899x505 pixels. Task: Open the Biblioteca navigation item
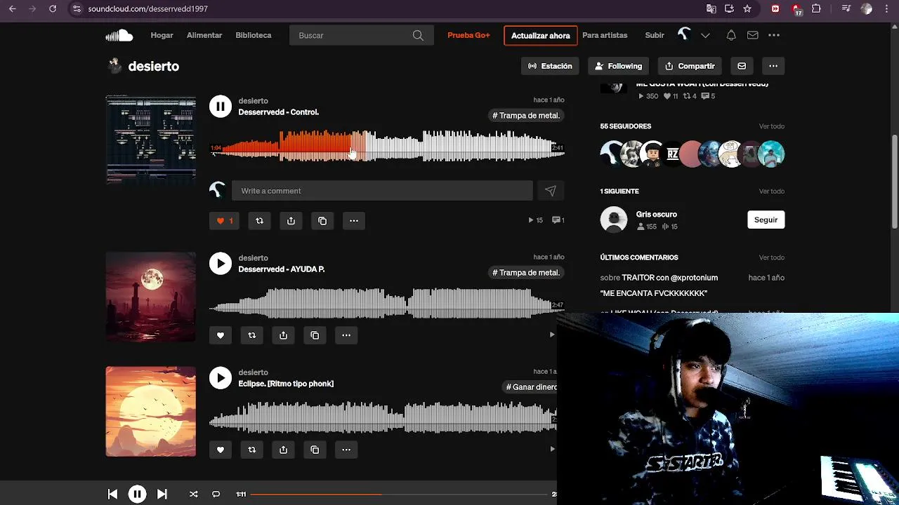point(254,35)
